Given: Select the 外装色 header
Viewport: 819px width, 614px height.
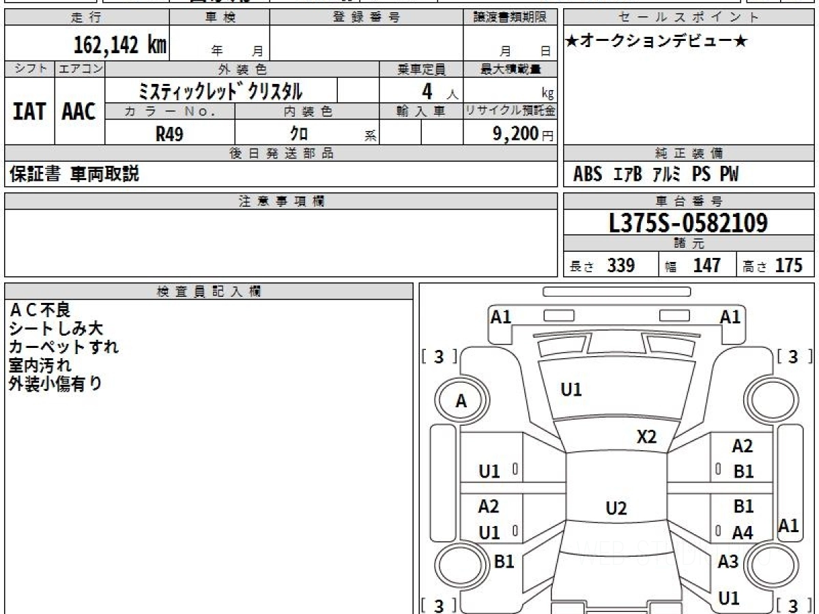Looking at the screenshot, I should click(x=242, y=69).
